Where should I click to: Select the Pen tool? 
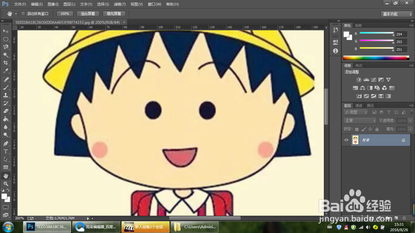point(5,143)
